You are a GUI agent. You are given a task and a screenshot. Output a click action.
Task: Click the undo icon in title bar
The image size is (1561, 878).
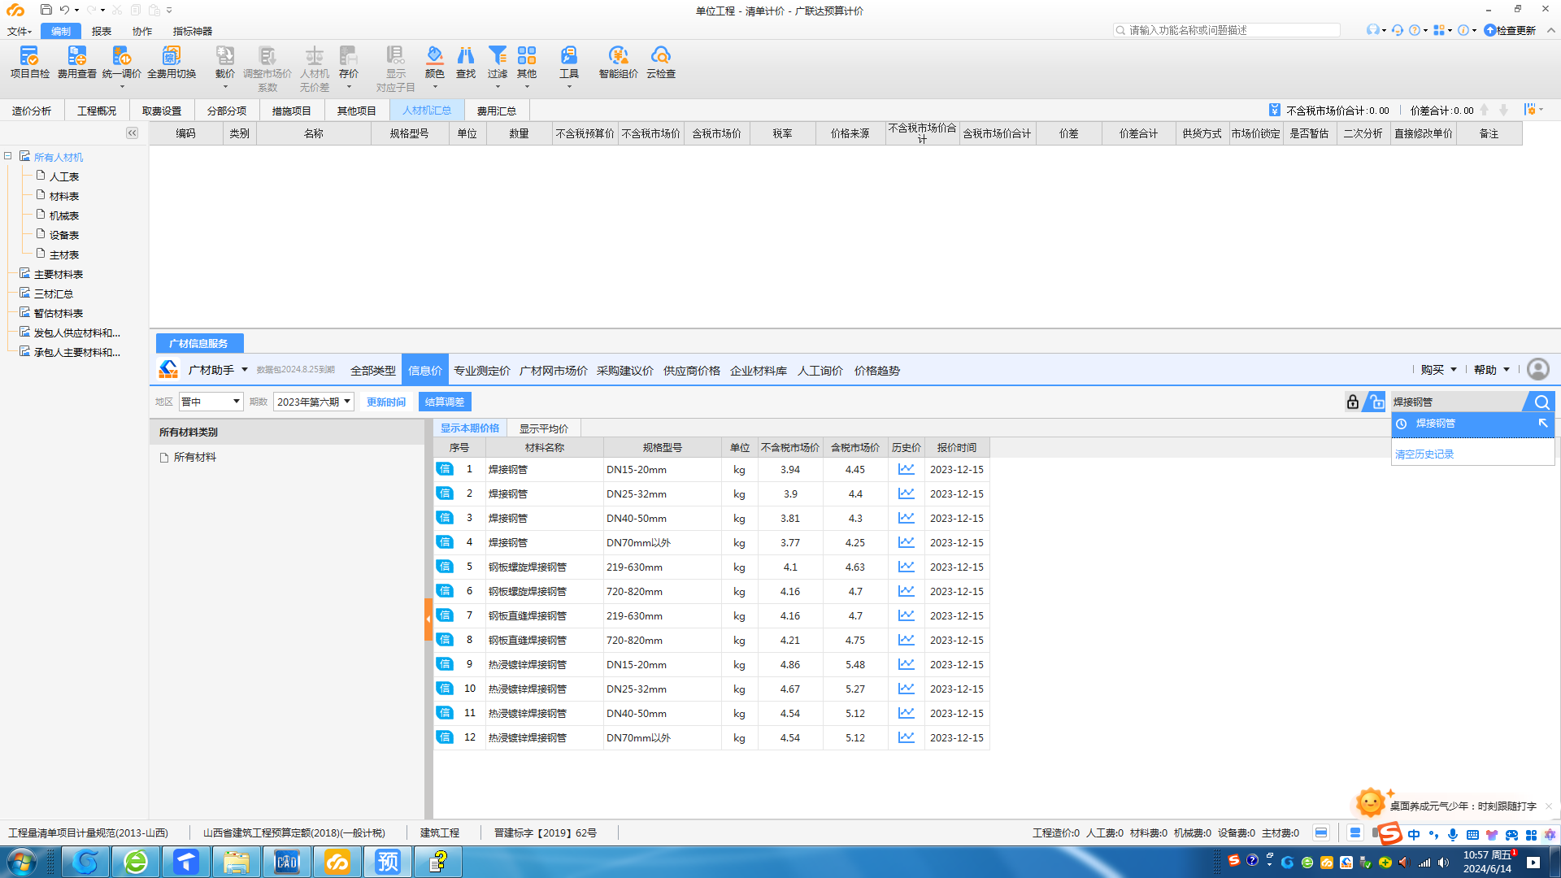(x=64, y=10)
